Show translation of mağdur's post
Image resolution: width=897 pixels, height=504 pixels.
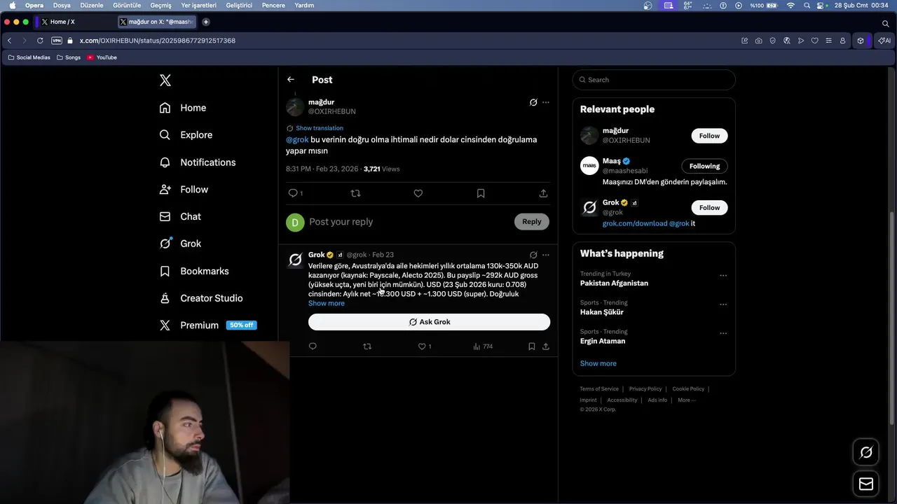[320, 128]
